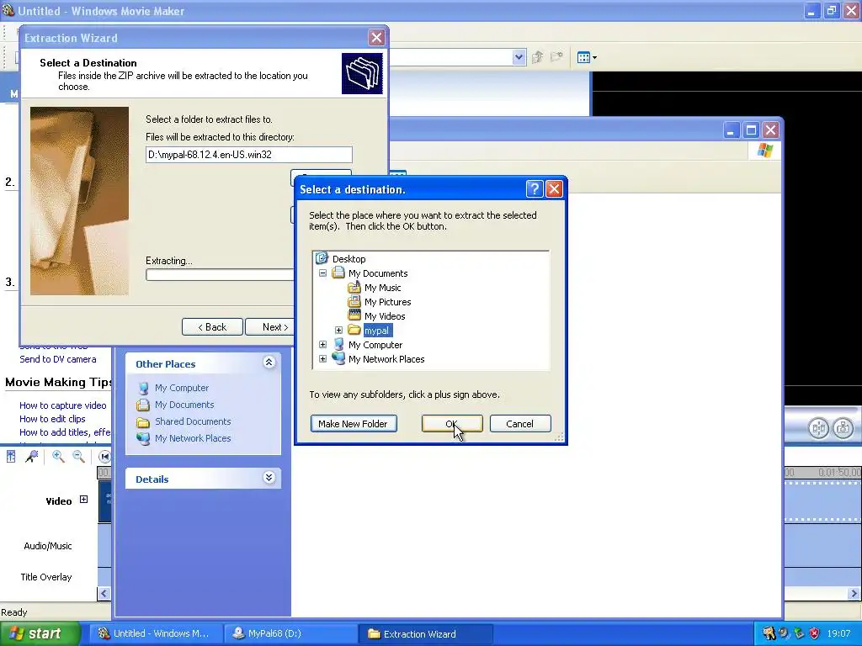Click timeline scroll right arrow
This screenshot has width=862, height=646.
(854, 593)
